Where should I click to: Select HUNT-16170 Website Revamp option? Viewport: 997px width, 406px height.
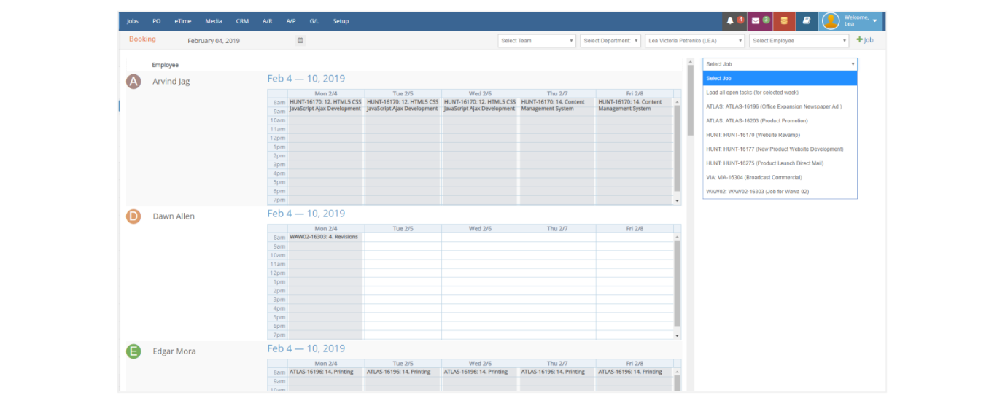pos(780,135)
